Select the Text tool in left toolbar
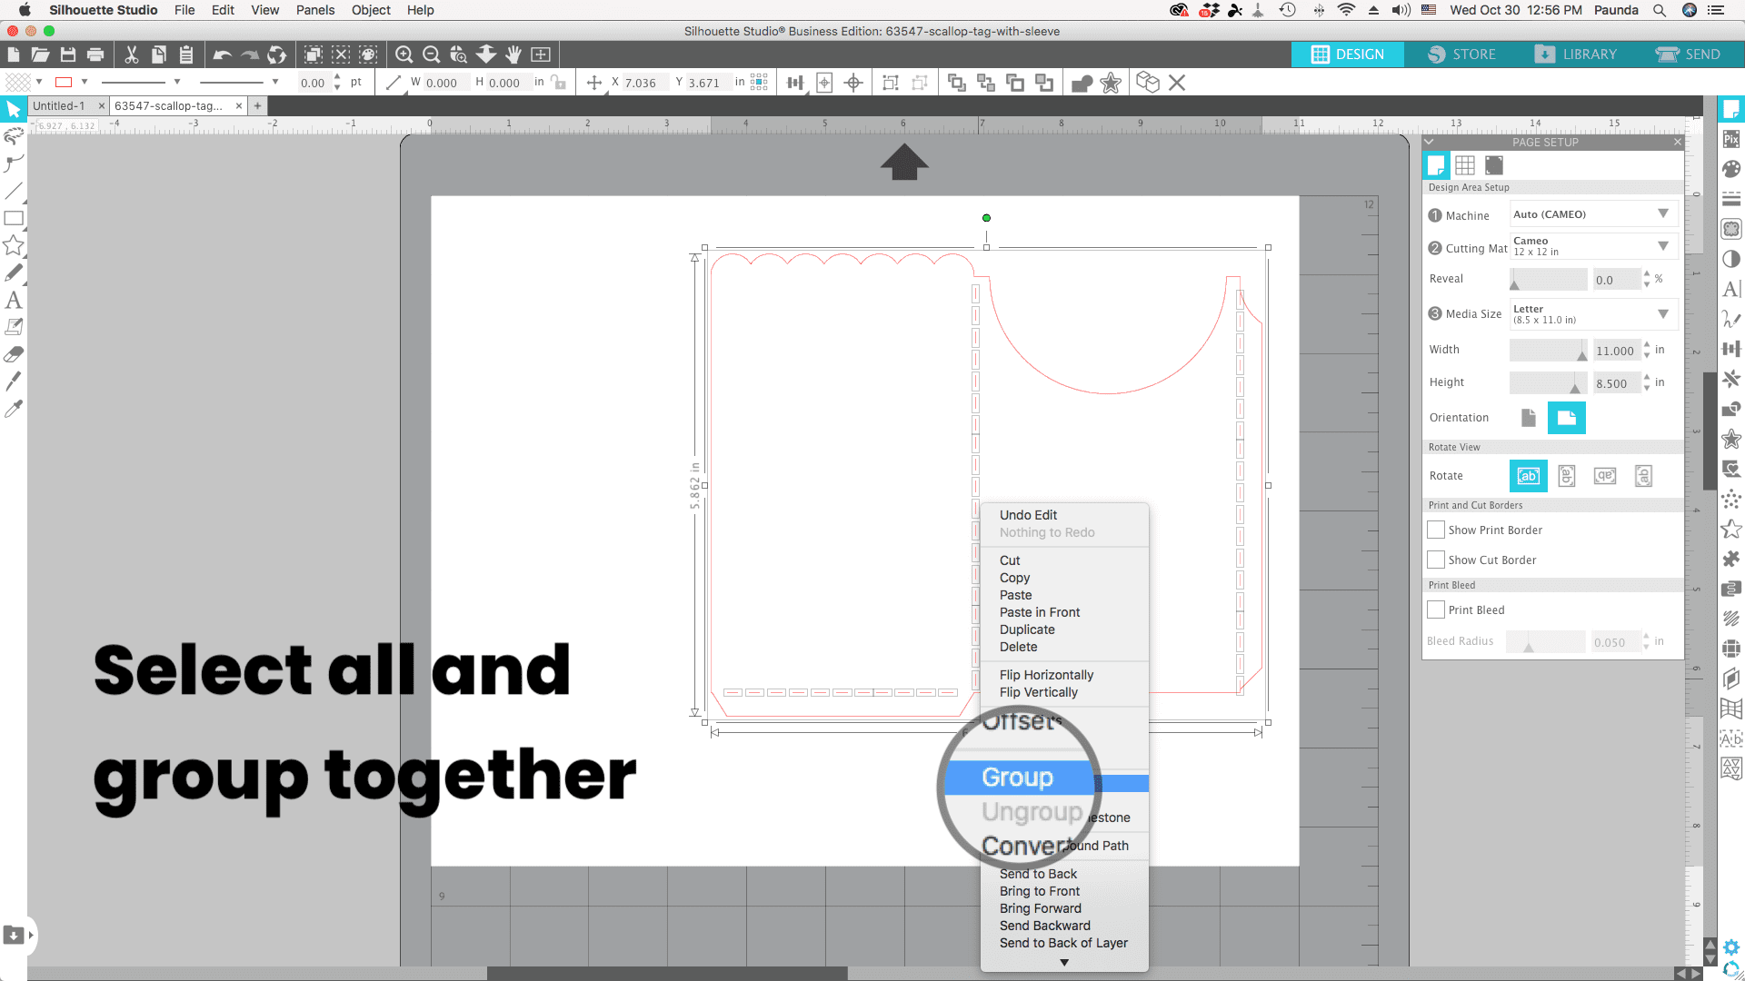This screenshot has width=1745, height=981. pos(14,300)
